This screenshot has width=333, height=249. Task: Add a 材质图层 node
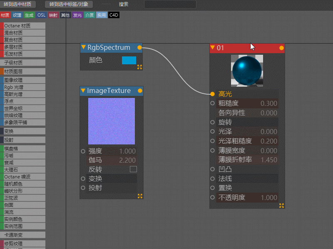click(23, 71)
